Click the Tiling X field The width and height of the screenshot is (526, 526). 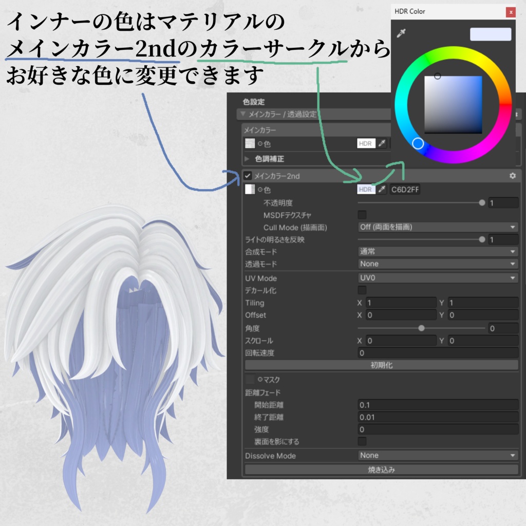401,303
